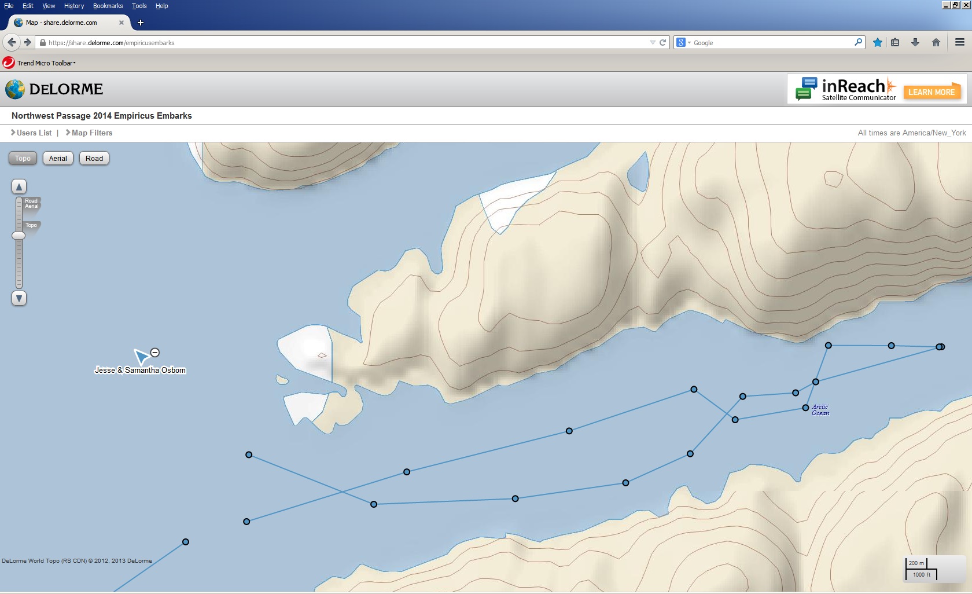Switch map to Road view
Image resolution: width=972 pixels, height=594 pixels.
94,159
